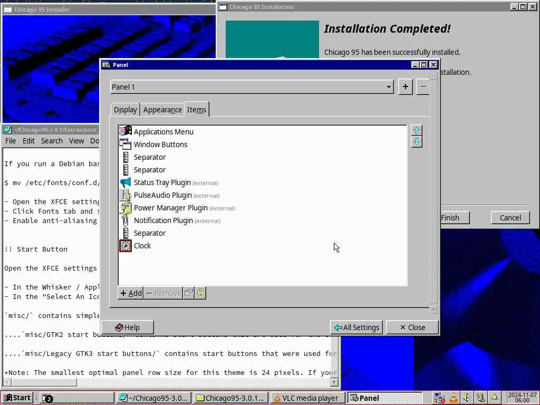This screenshot has height=405, width=540.
Task: Open Help in Panel dialog
Action: click(128, 327)
